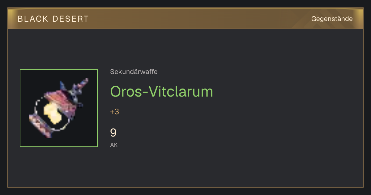The image size is (371, 195).
Task: Click the AK stat label
Action: pyautogui.click(x=114, y=145)
